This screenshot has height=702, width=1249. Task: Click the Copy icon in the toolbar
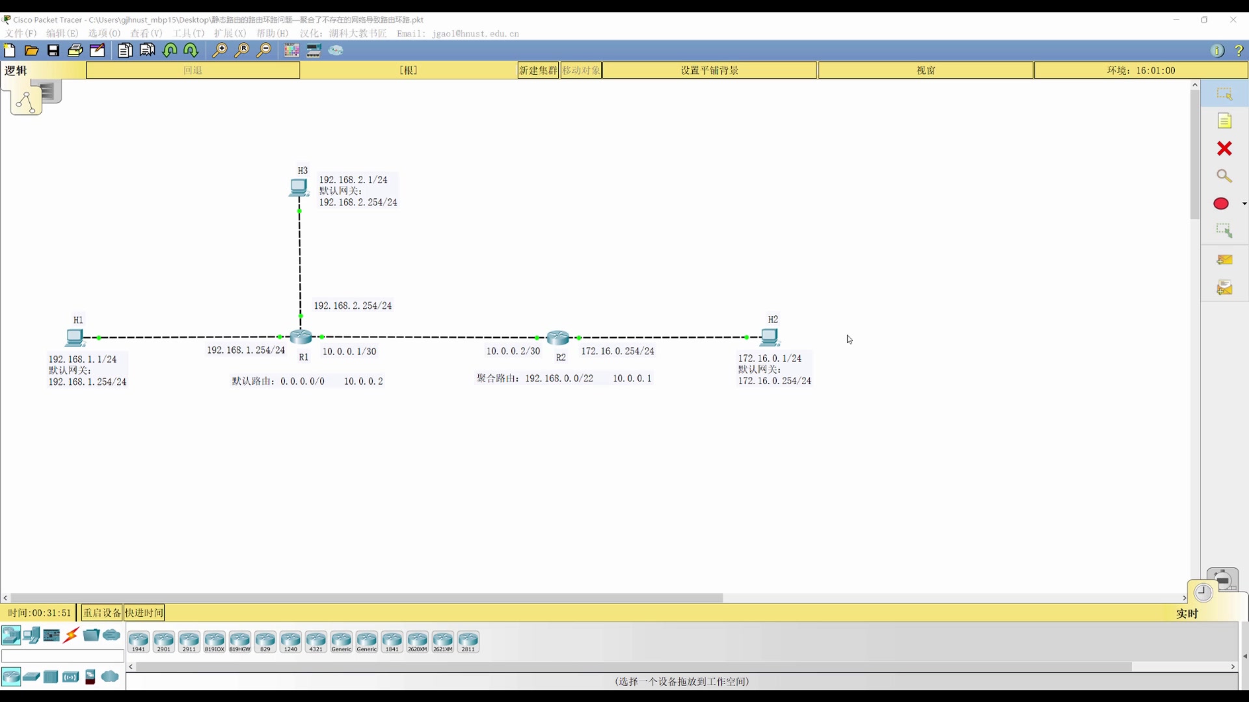[x=125, y=51]
